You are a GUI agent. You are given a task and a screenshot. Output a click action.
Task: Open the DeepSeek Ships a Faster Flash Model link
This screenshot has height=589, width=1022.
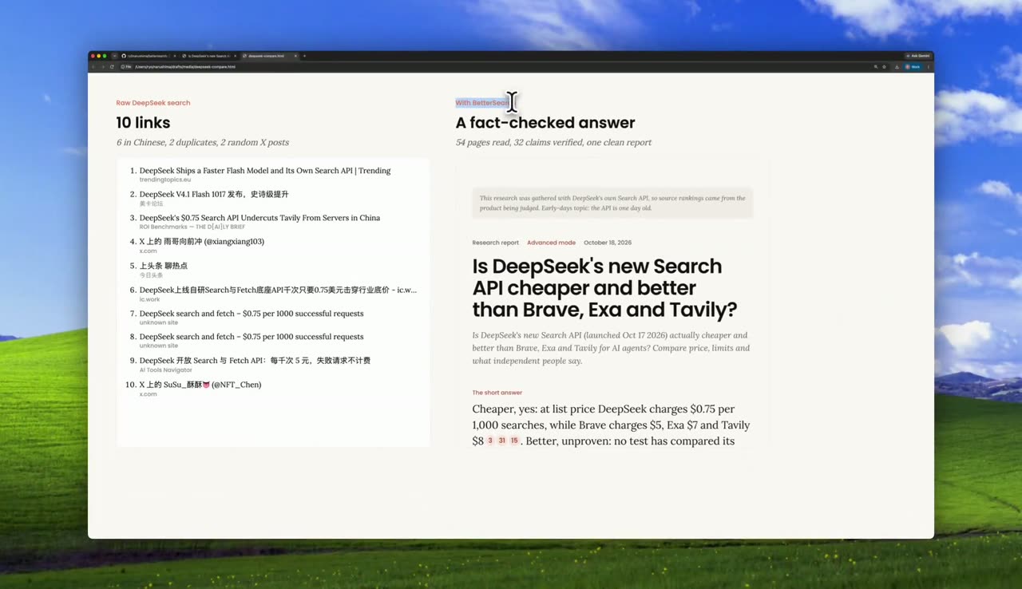coord(265,171)
